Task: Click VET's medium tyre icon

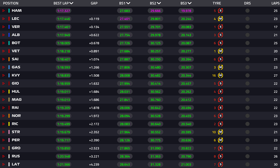Action: (220, 51)
